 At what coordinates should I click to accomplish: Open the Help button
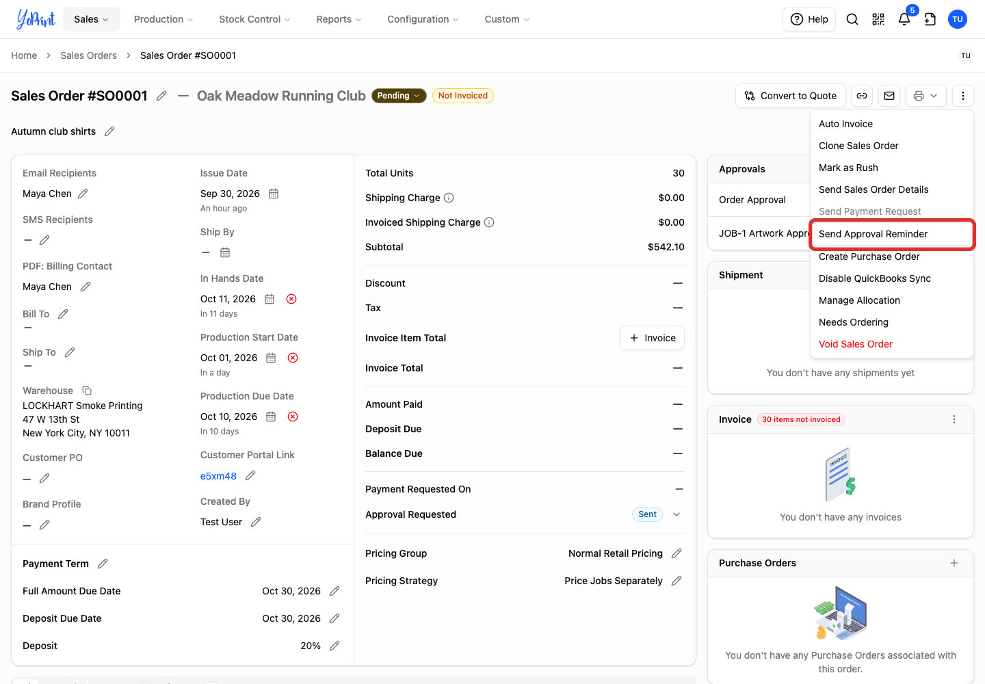click(x=809, y=19)
